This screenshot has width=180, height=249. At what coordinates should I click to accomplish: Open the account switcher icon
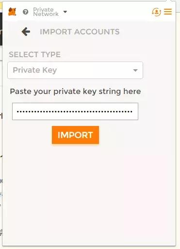coord(156,12)
